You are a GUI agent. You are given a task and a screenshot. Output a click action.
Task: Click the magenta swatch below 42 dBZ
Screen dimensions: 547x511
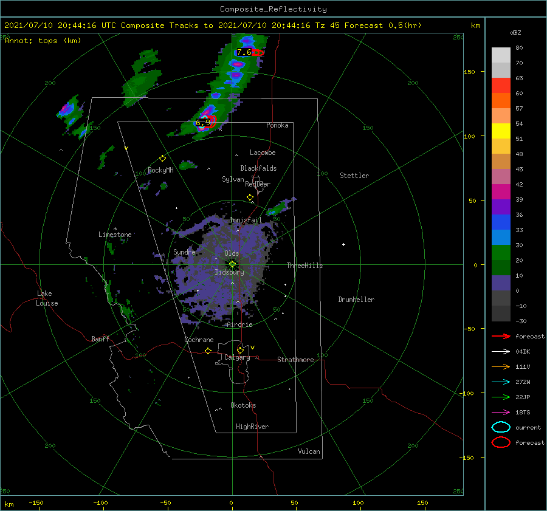[501, 191]
